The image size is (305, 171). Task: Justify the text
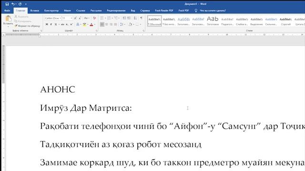[115, 24]
